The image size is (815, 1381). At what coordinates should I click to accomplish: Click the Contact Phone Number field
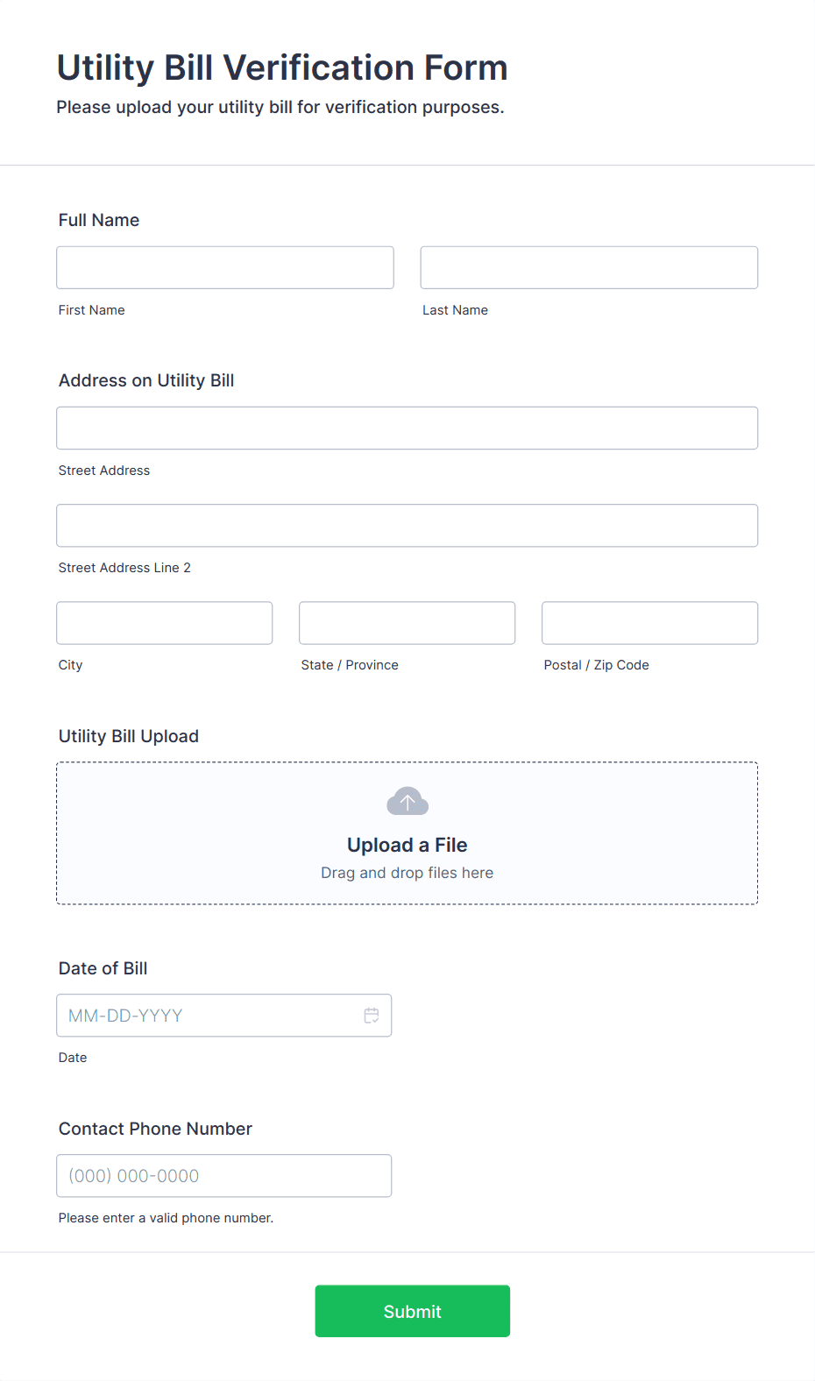coord(223,1175)
